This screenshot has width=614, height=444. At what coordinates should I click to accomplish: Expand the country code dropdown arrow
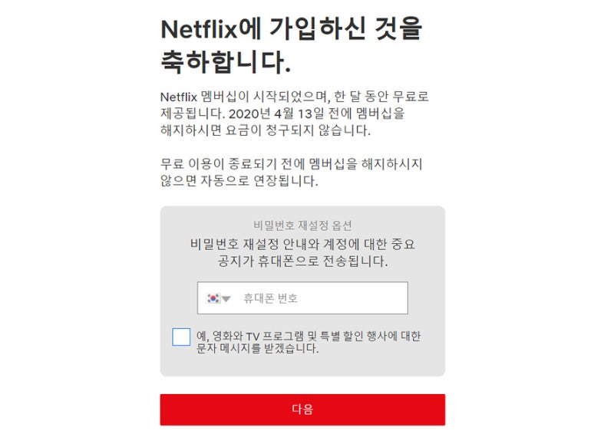pos(226,299)
